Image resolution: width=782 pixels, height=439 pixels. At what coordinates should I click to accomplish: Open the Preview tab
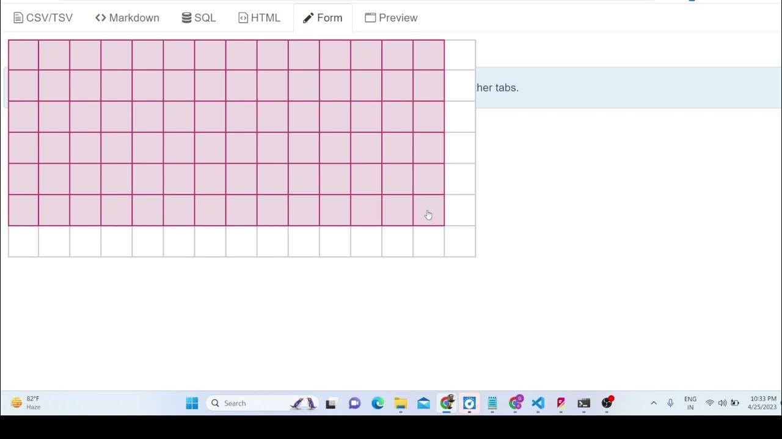point(391,18)
